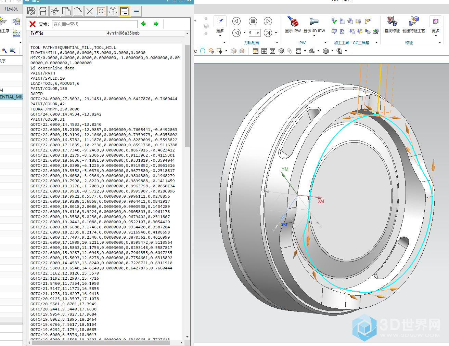The width and height of the screenshot is (449, 346).
Task: Click Find Feature (查找特征) button
Action: pos(392,24)
